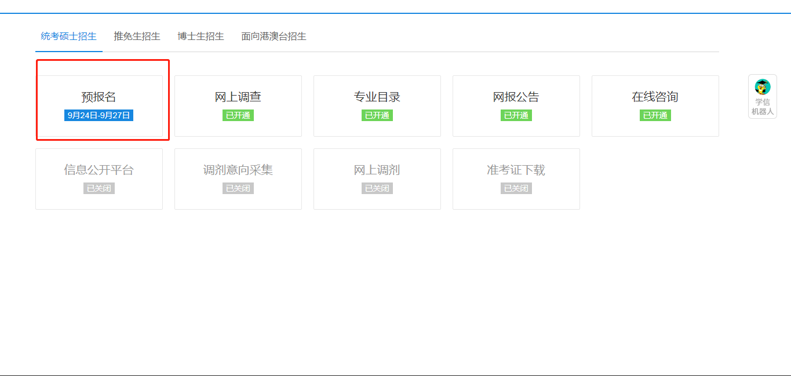The image size is (791, 376).
Task: Click the 已关闭 badge under 网上调剂
Action: pos(377,188)
